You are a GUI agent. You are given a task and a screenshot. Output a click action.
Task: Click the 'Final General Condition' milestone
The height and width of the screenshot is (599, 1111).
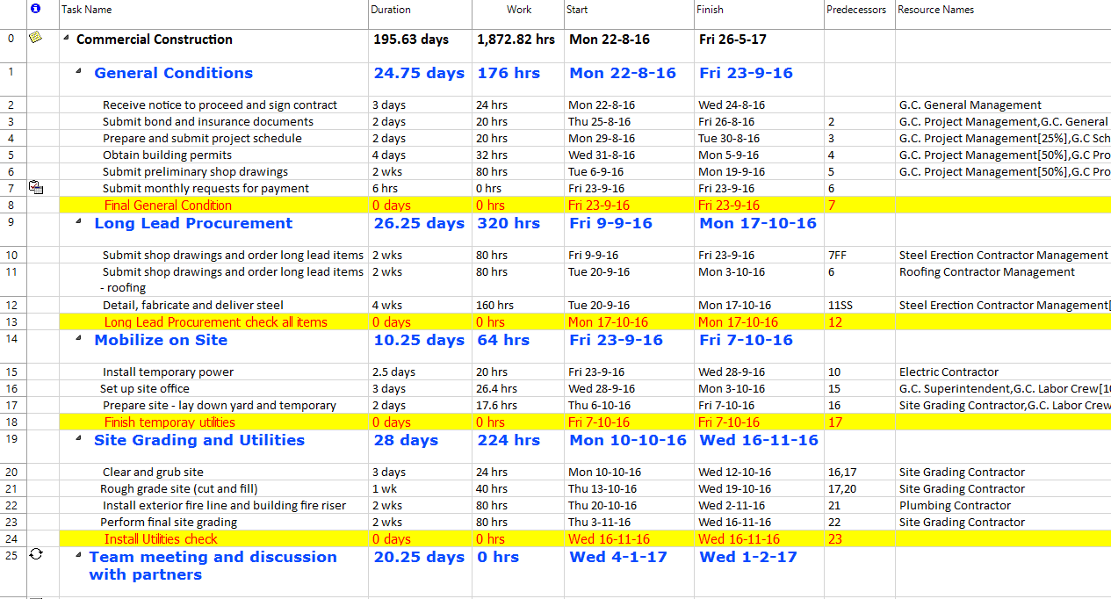point(169,205)
